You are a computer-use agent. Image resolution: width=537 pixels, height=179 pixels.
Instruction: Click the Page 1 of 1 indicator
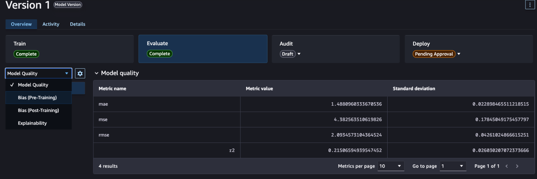(x=487, y=166)
